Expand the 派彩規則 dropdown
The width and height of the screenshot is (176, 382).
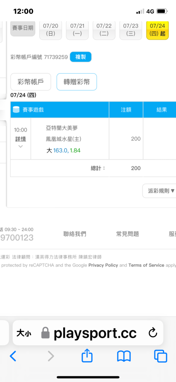click(160, 191)
